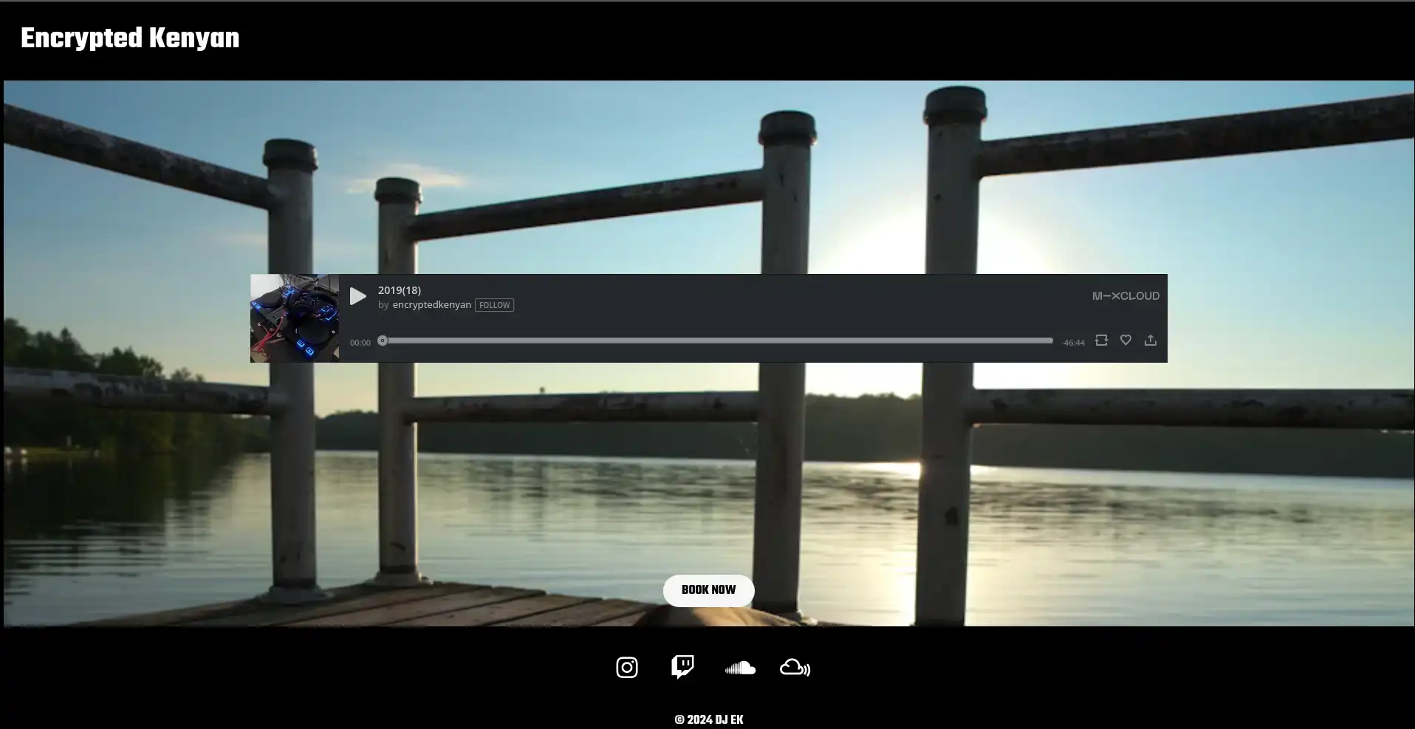Viewport: 1415px width, 729px height.
Task: Open the Instagram profile icon
Action: coord(626,668)
